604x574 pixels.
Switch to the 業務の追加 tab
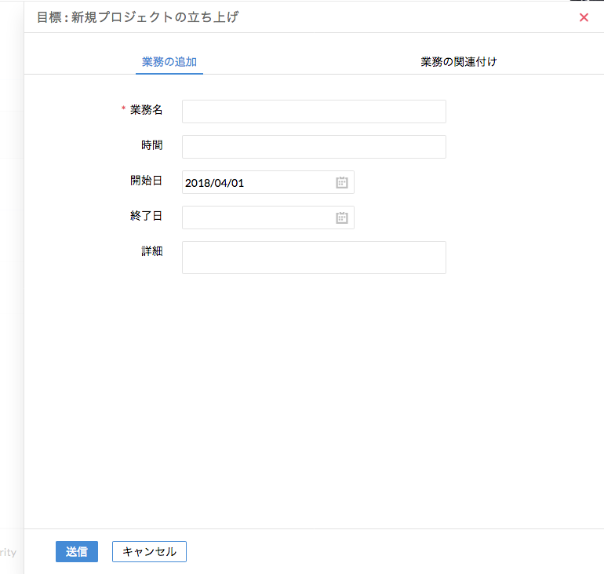point(169,62)
